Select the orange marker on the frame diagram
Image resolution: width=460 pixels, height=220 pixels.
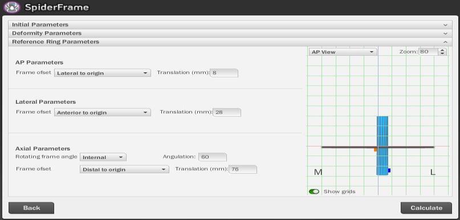click(x=376, y=149)
